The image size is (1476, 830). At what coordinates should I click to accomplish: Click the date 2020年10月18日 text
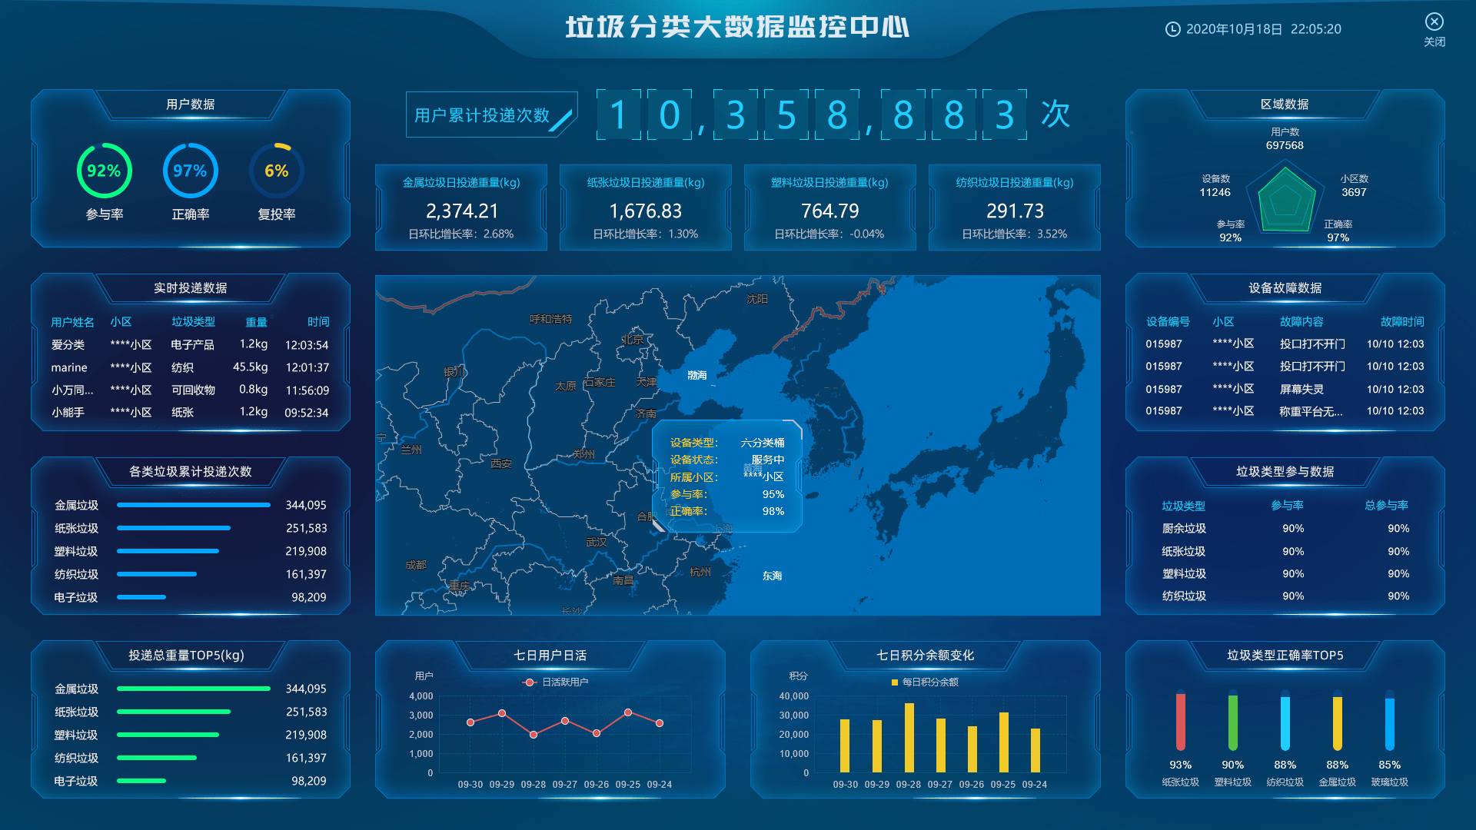tap(1234, 29)
